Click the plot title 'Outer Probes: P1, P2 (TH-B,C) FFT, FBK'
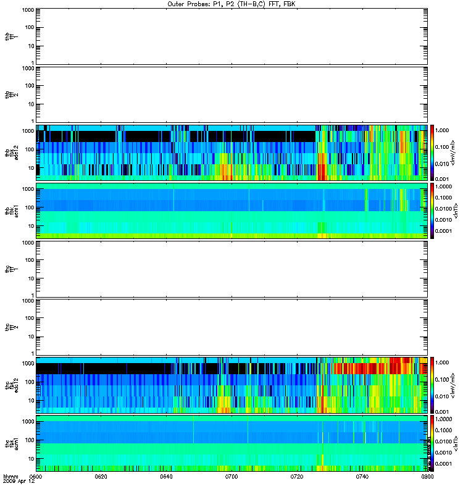The width and height of the screenshot is (463, 494). coord(231,4)
